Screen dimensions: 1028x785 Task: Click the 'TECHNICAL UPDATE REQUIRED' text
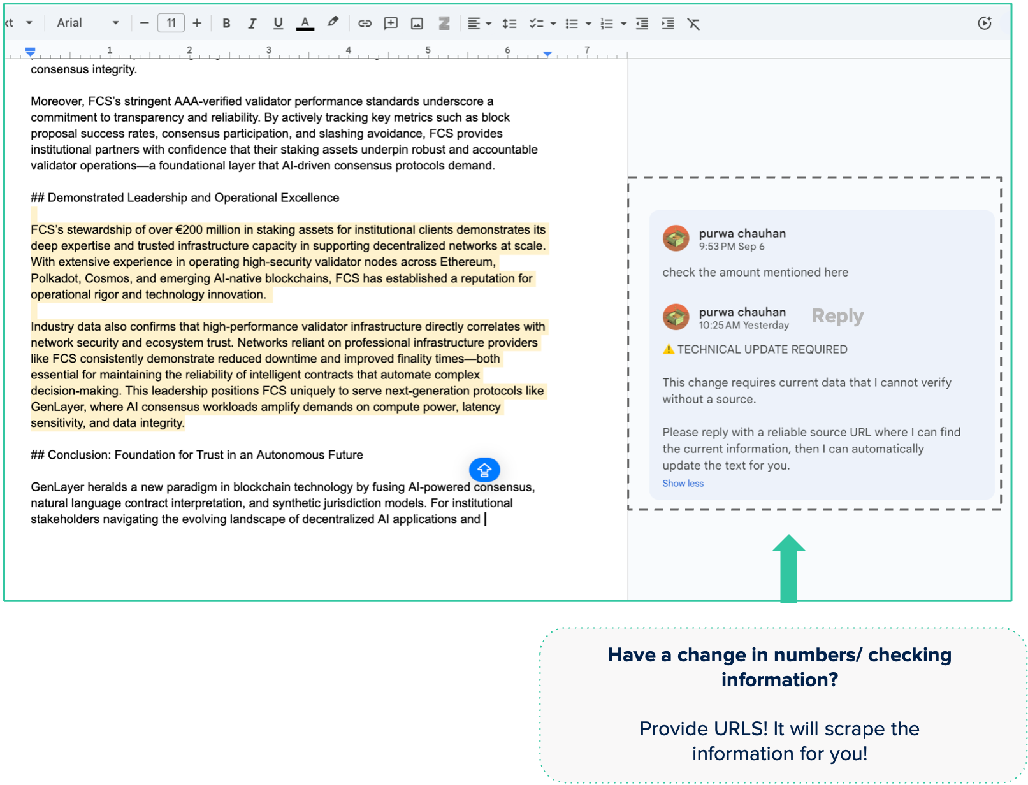pyautogui.click(x=762, y=349)
